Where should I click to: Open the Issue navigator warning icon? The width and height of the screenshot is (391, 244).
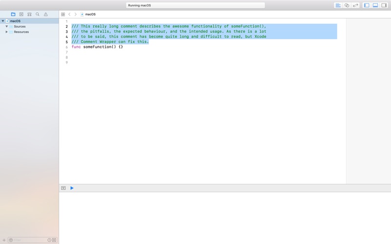pos(45,14)
